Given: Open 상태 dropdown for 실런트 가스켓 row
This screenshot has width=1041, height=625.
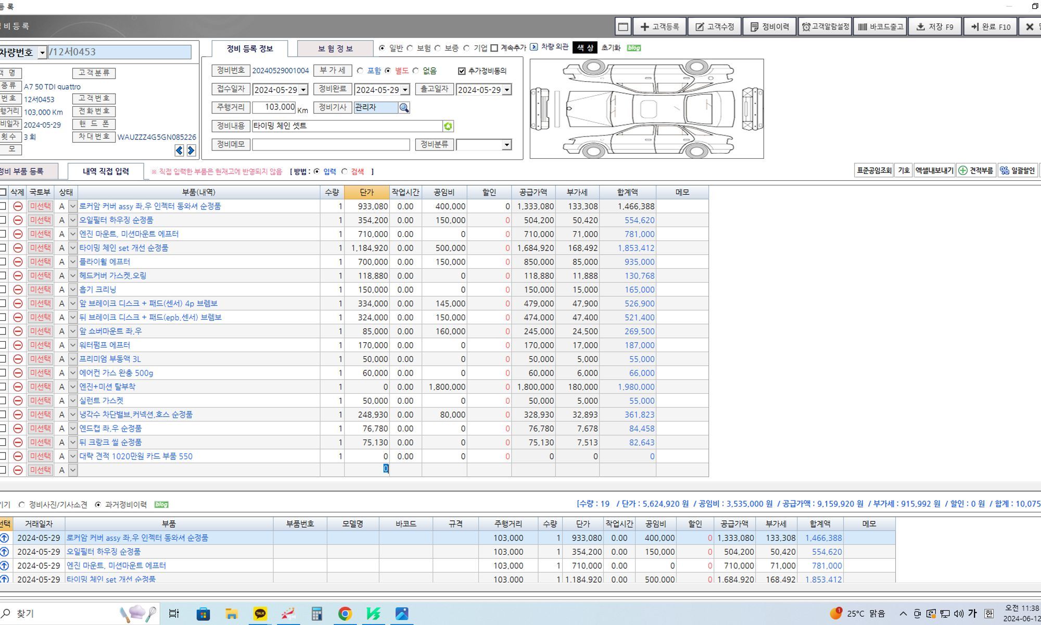Looking at the screenshot, I should coord(73,401).
